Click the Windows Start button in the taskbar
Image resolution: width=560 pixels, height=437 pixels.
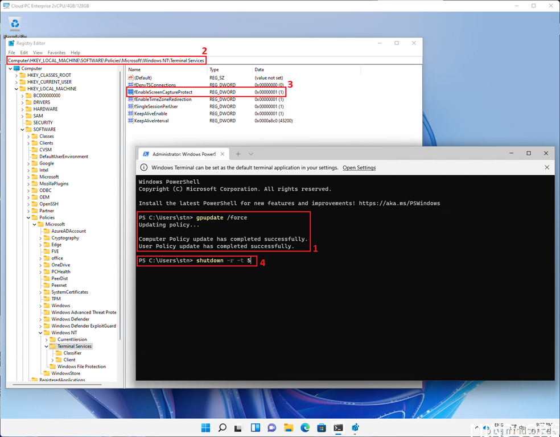pos(205,428)
